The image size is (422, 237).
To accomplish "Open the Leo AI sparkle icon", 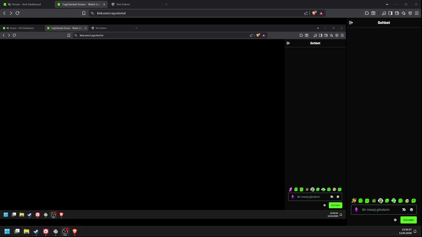I will pos(404,13).
